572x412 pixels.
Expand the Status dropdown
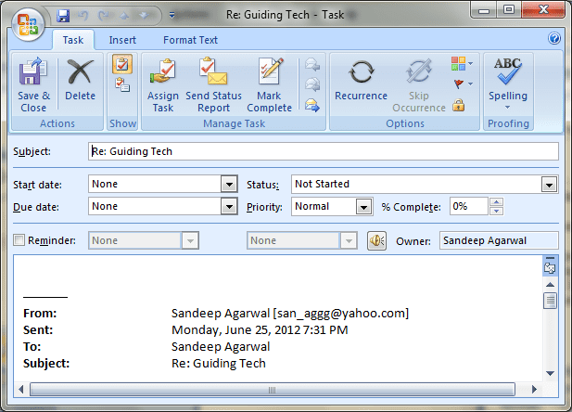point(549,185)
